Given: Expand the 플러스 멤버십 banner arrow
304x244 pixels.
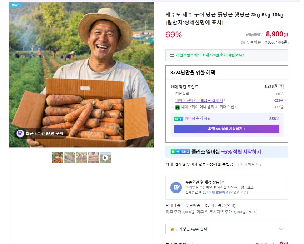Looking at the screenshot, I should [283, 152].
